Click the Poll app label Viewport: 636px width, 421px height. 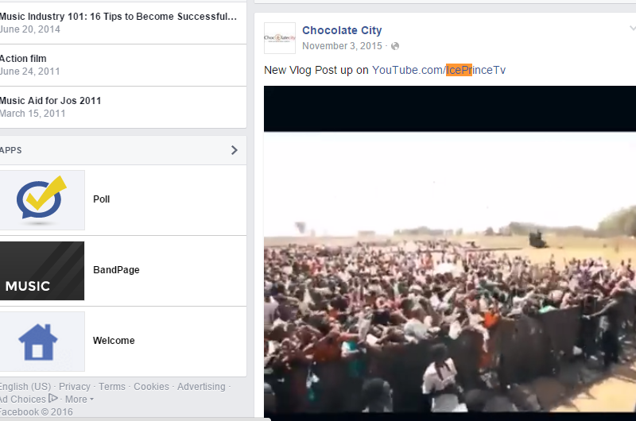pyautogui.click(x=102, y=199)
